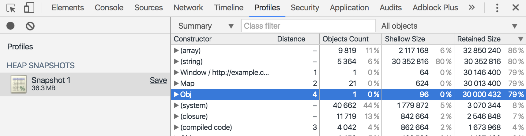This screenshot has height=136, width=526.
Task: Switch to the Network tab
Action: pos(188,8)
